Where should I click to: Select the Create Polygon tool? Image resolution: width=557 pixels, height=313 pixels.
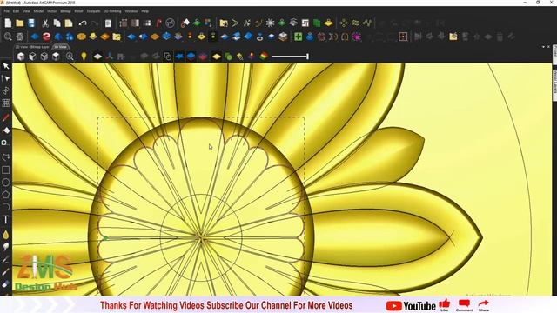6,195
